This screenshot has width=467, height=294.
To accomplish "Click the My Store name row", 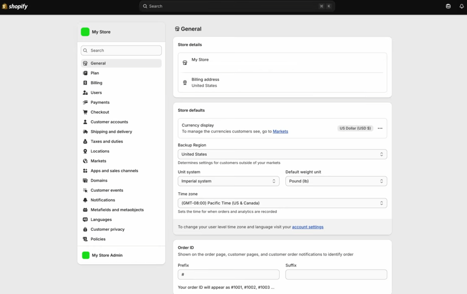I will [x=282, y=63].
